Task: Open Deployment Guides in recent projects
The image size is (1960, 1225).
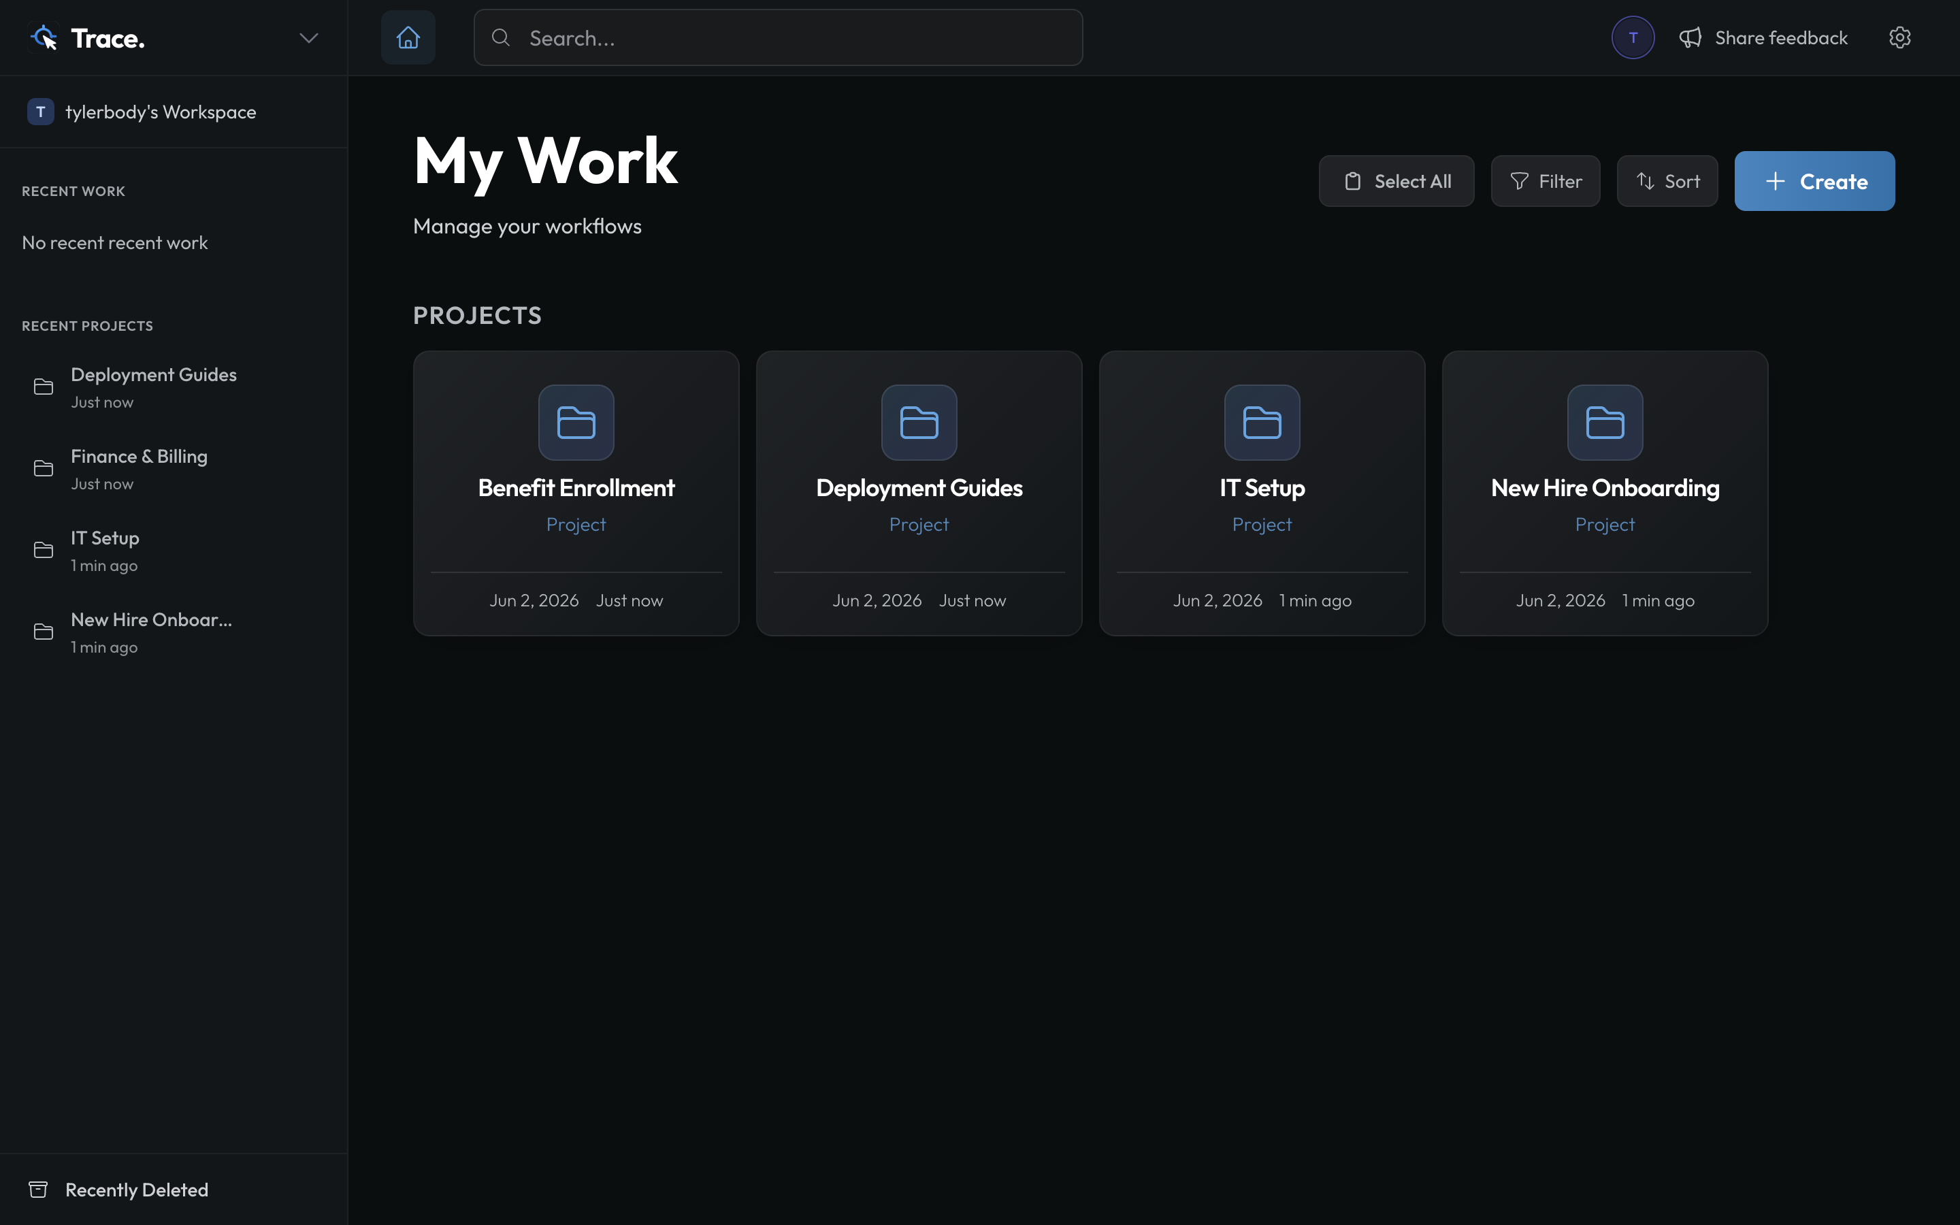Action: coord(174,387)
